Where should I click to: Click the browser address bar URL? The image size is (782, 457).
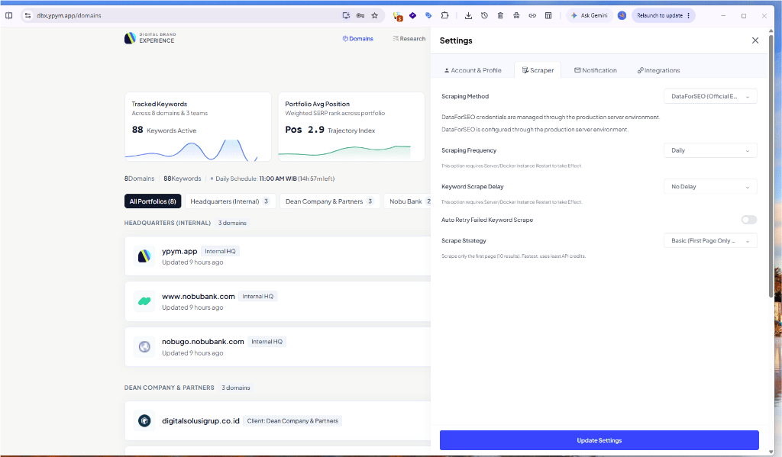(x=69, y=15)
